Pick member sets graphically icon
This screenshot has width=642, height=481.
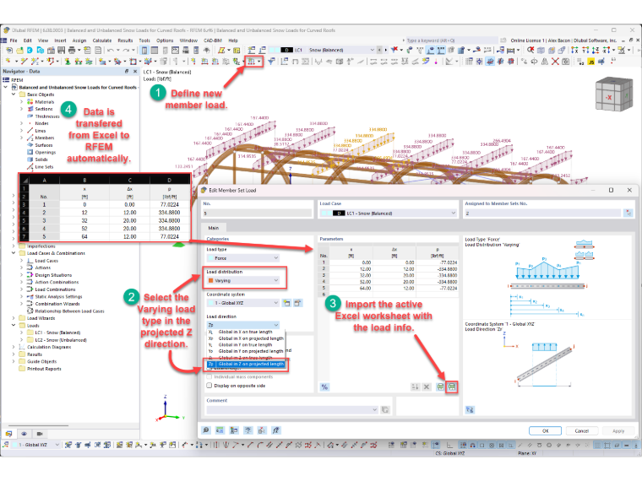628,213
